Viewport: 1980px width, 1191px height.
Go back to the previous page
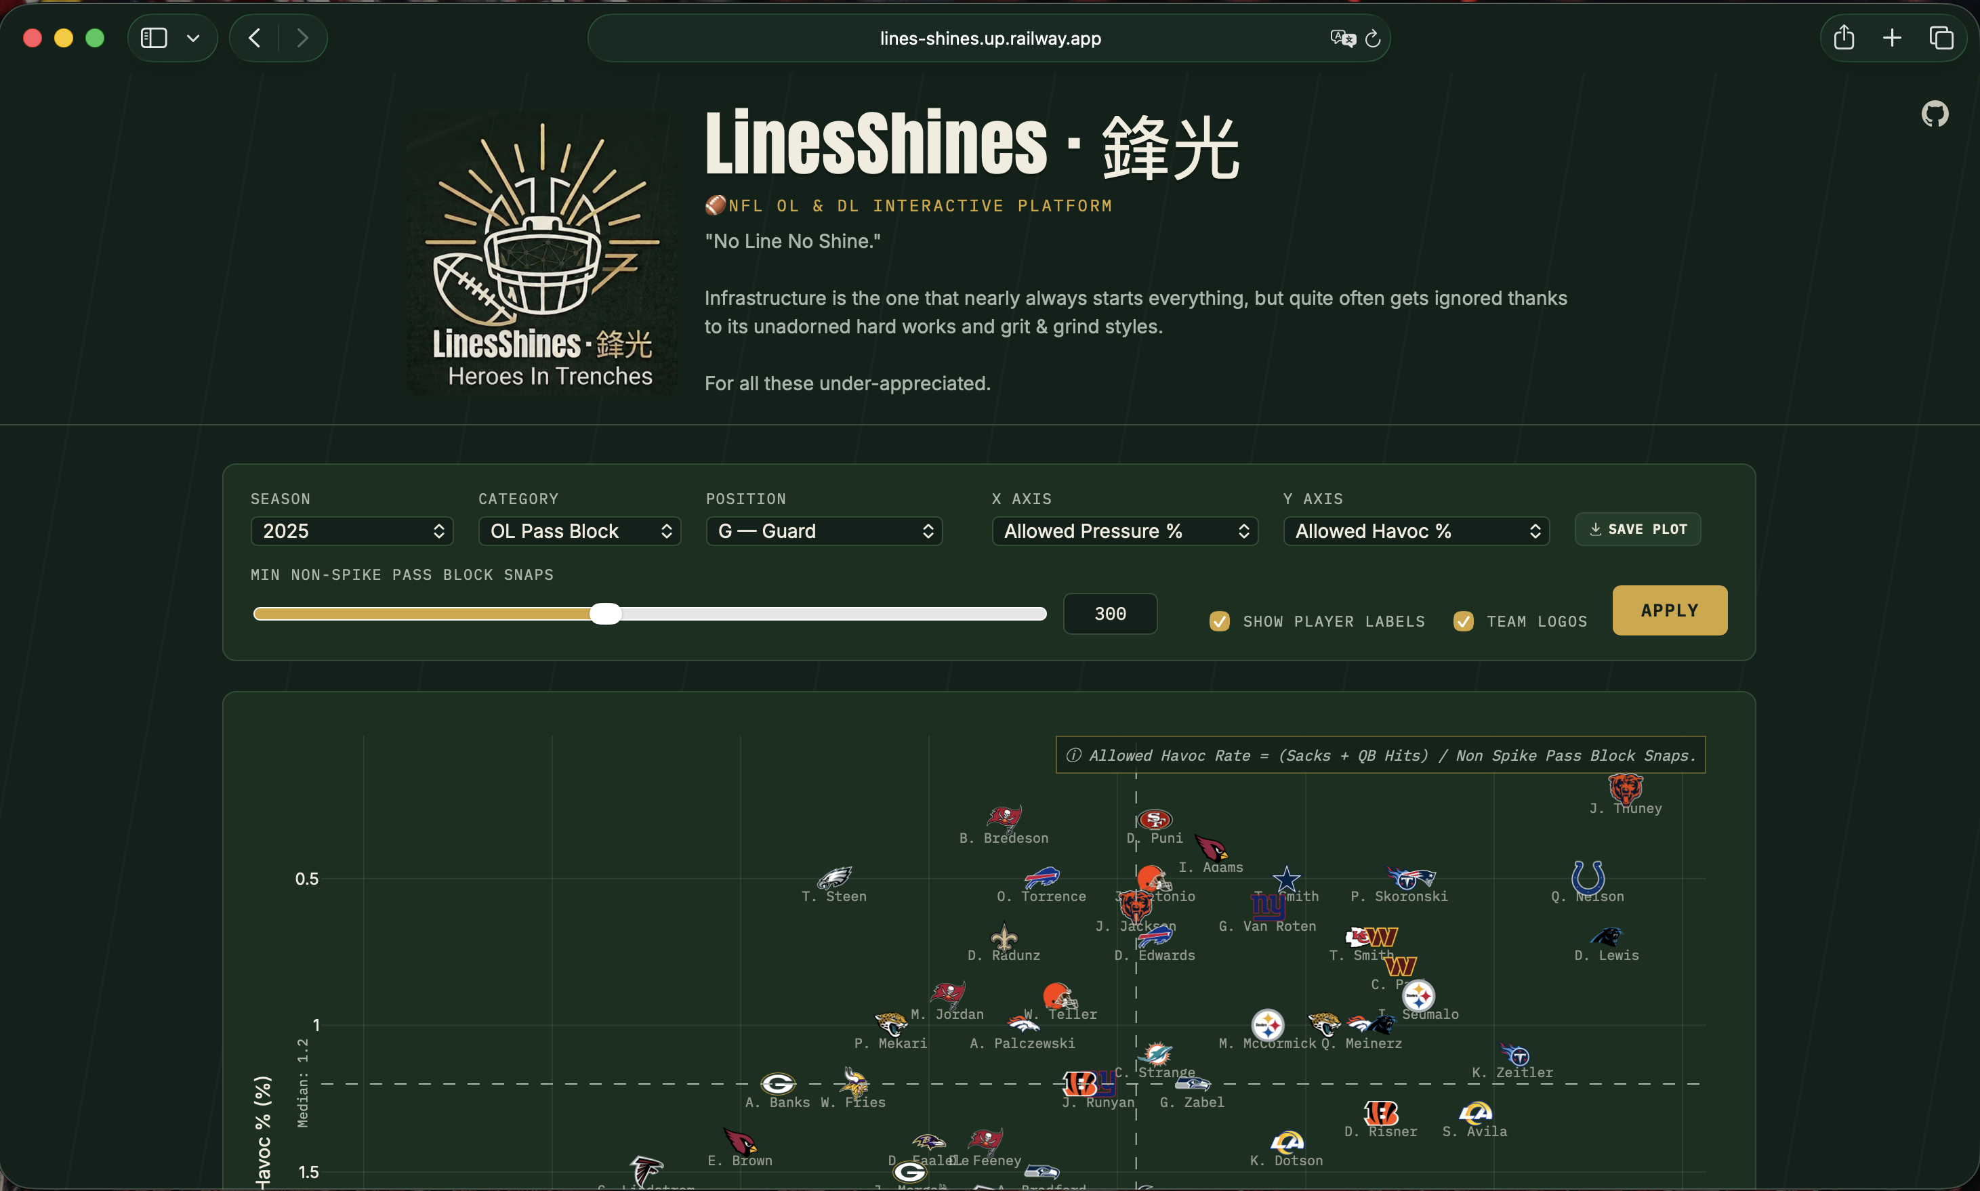coord(254,38)
